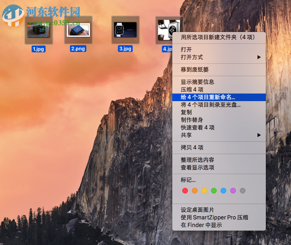The height and width of the screenshot is (245, 291).
Task: Choose 给 4 个项目重新命名… menu item
Action: click(x=219, y=97)
